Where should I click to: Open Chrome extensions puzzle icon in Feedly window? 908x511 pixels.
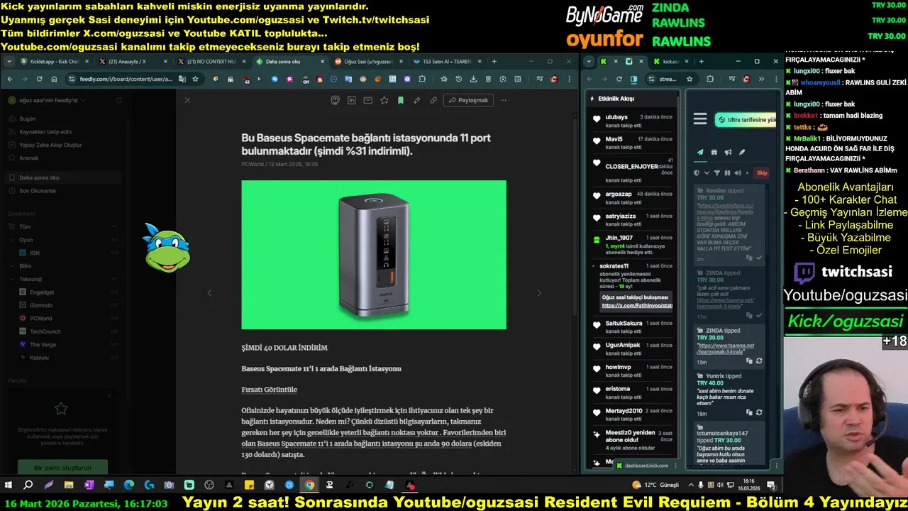pyautogui.click(x=422, y=79)
